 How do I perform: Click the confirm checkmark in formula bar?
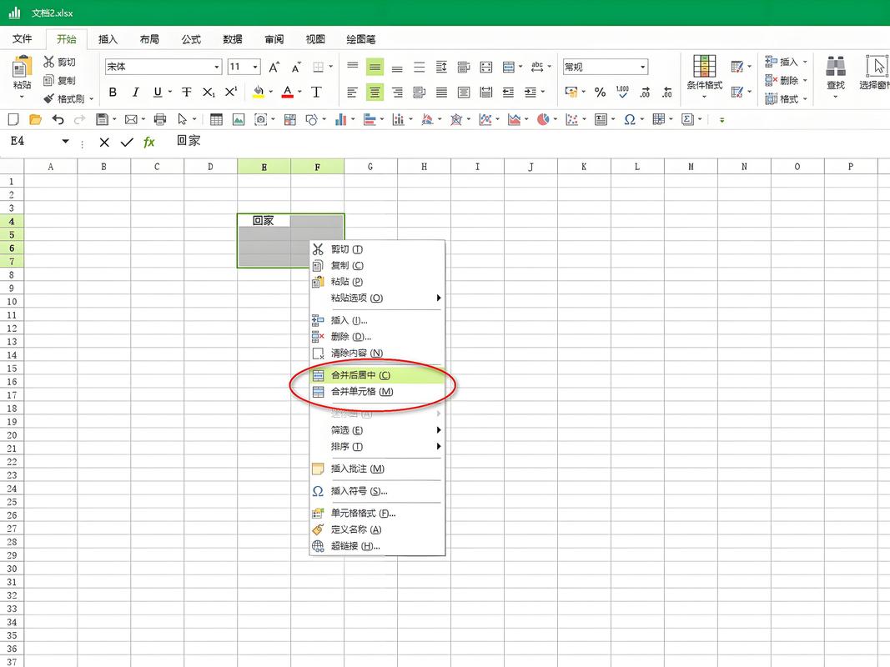pos(127,143)
